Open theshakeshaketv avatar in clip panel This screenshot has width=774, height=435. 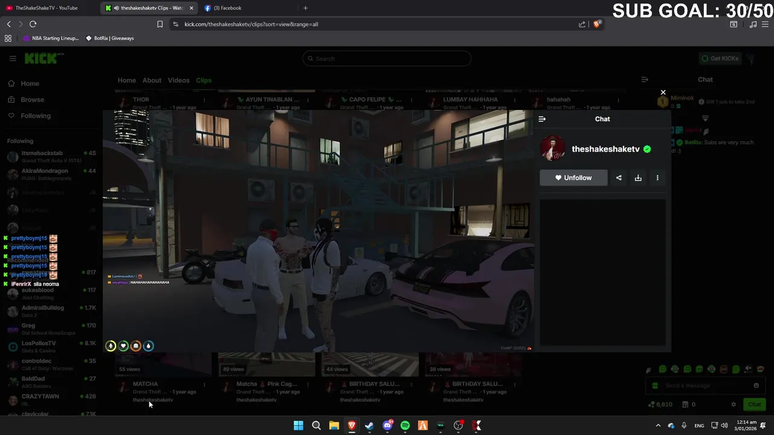(x=552, y=149)
